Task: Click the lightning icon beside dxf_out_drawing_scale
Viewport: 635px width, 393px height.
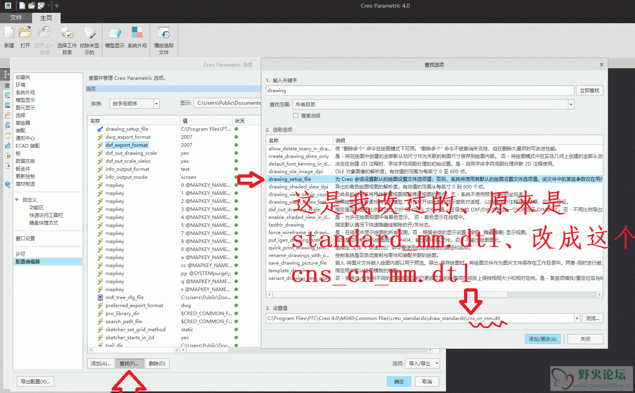Action: coord(100,153)
